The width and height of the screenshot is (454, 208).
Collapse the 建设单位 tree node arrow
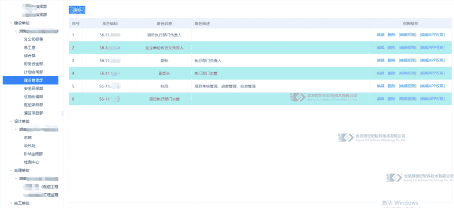click(x=11, y=23)
